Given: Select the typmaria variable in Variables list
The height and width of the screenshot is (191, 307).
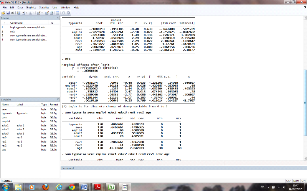Looking at the screenshot, I should click(7, 113).
